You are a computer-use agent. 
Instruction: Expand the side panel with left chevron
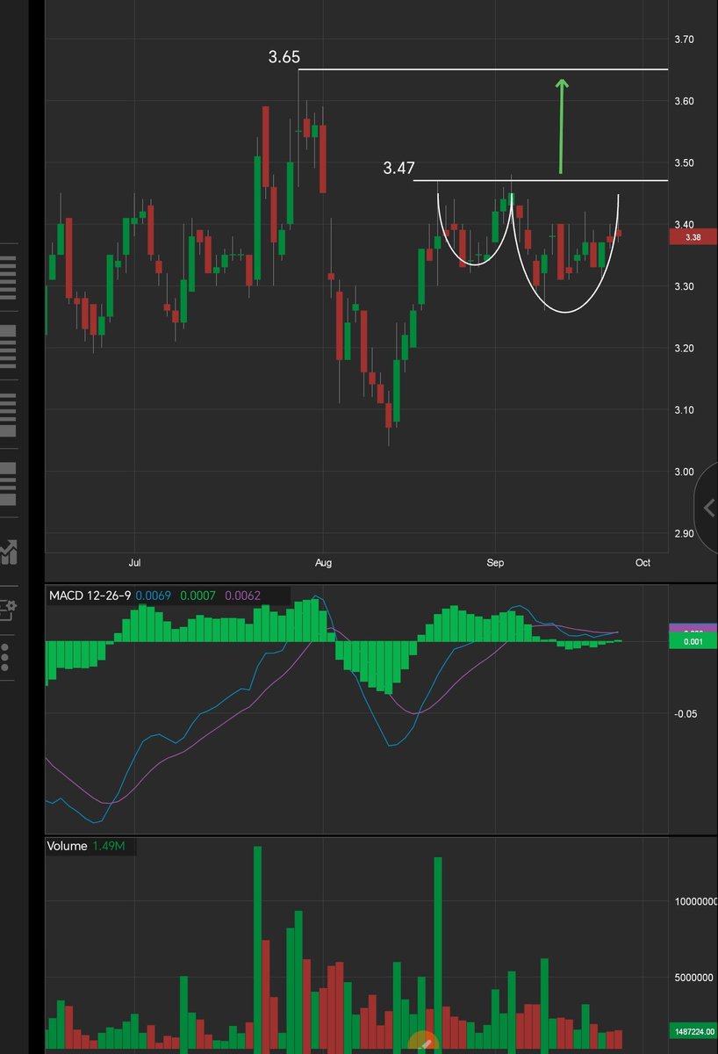click(707, 507)
